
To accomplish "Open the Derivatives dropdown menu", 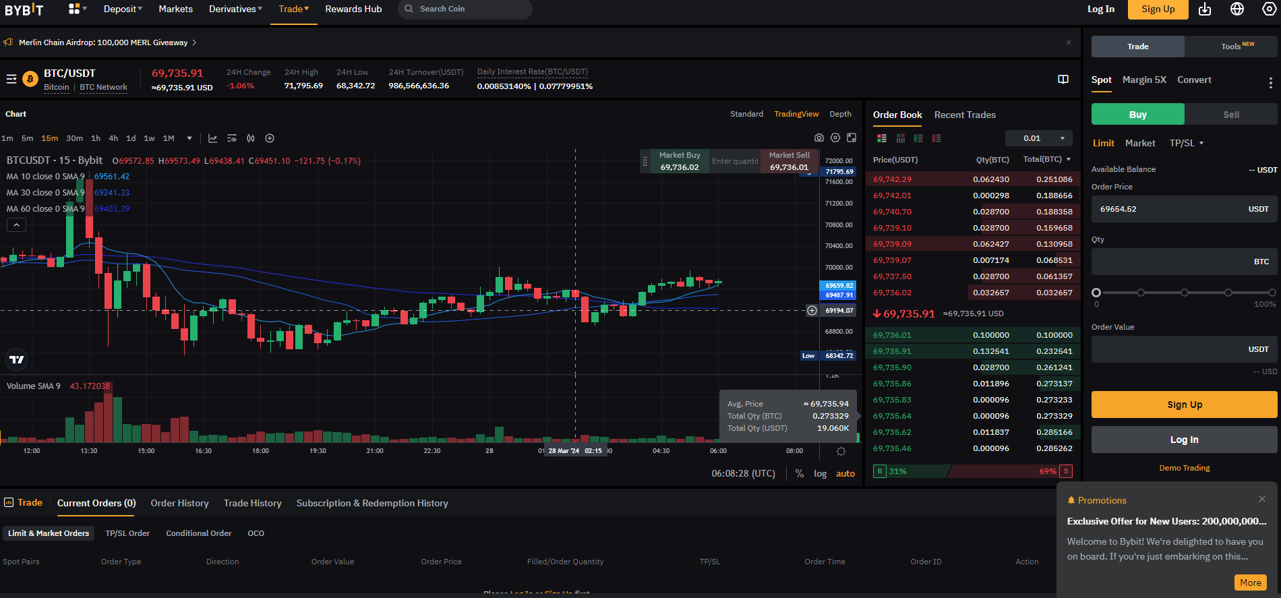I will 235,9.
